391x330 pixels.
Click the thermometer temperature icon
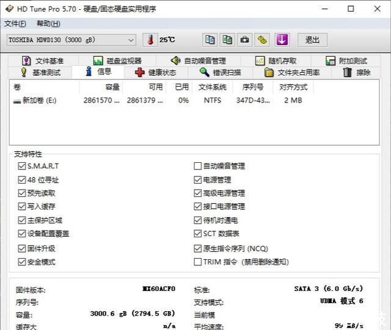click(x=150, y=40)
